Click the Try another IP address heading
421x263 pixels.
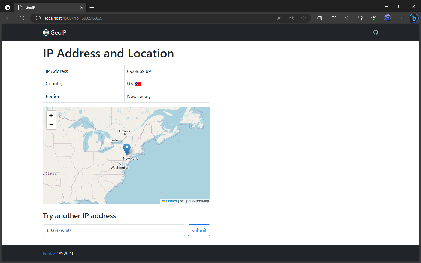point(79,216)
